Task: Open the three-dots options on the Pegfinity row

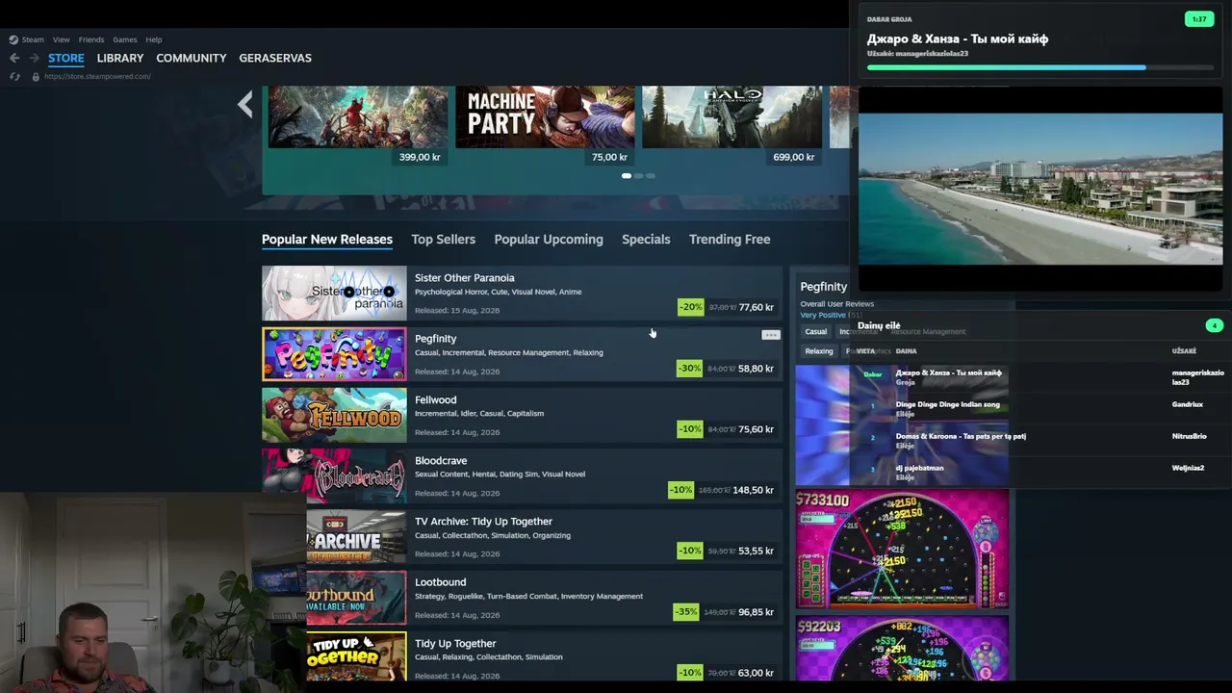Action: [770, 335]
